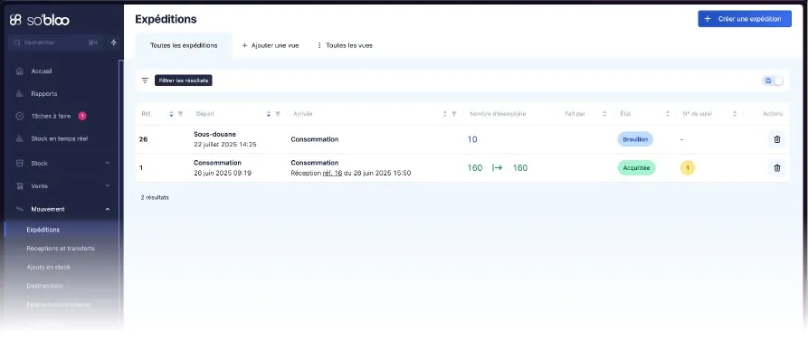Click the Nombre d'exemplaire column header
Screen dimensions: 808x350
tap(498, 114)
